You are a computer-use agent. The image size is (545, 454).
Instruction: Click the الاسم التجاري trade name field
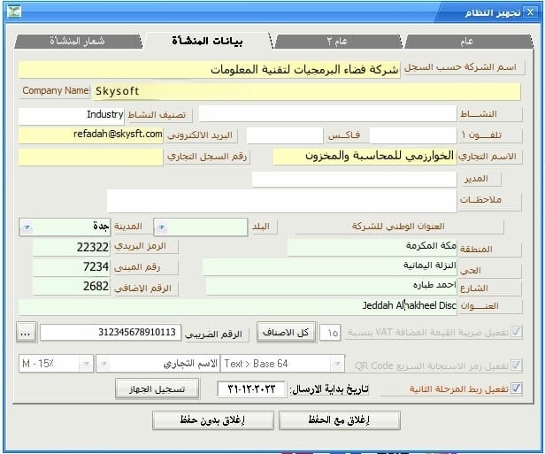click(x=365, y=156)
